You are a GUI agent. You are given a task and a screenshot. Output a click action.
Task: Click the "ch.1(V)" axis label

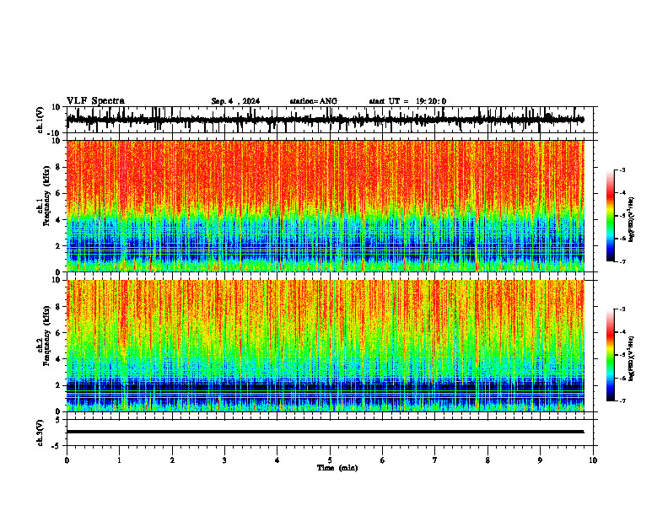pyautogui.click(x=40, y=120)
